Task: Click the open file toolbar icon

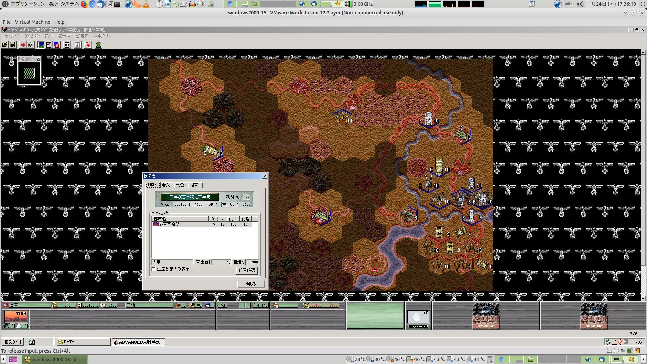Action: click(x=5, y=45)
